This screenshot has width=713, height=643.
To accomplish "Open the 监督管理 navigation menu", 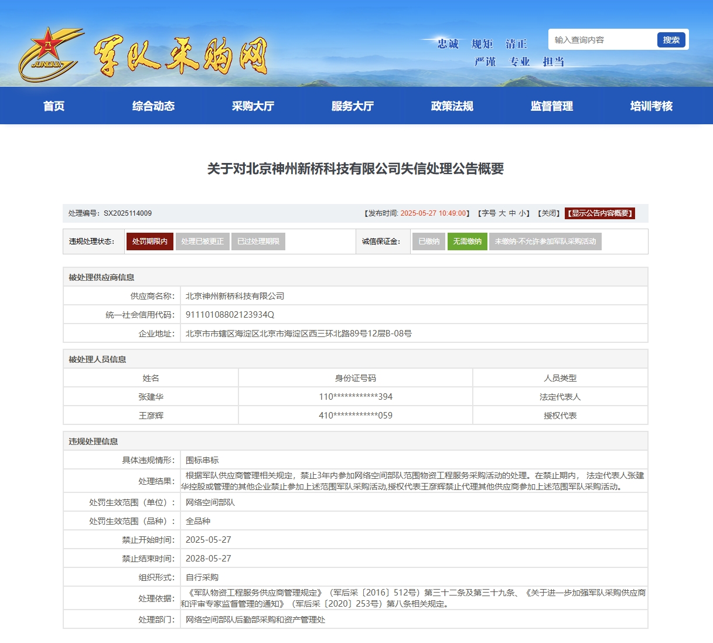I will [552, 106].
